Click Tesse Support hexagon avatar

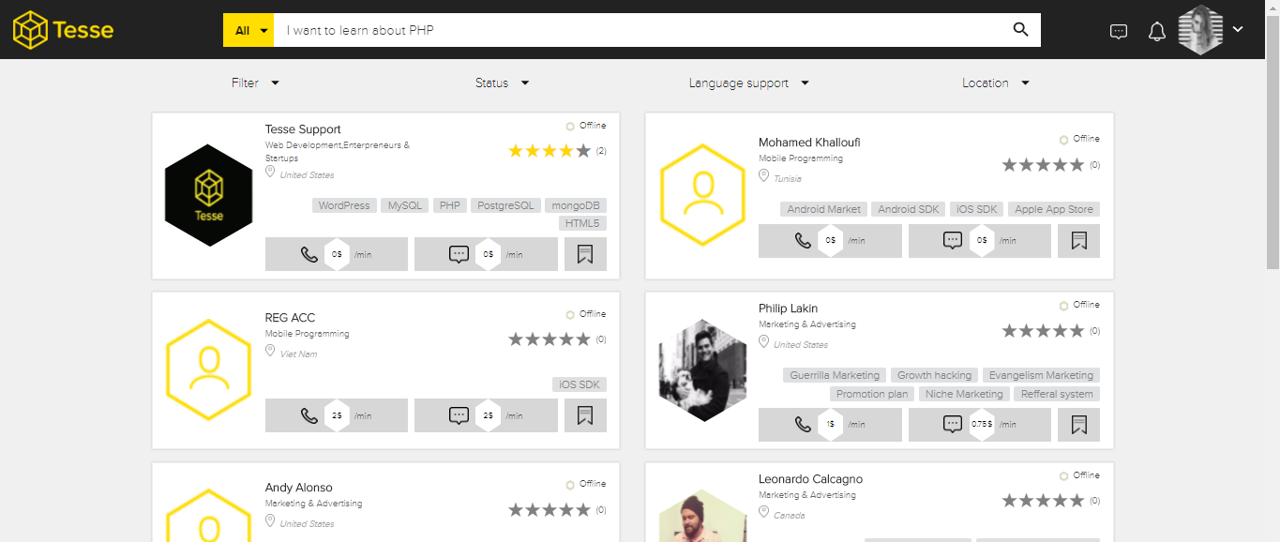coord(209,195)
